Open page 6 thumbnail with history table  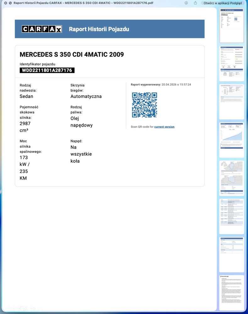click(232, 216)
